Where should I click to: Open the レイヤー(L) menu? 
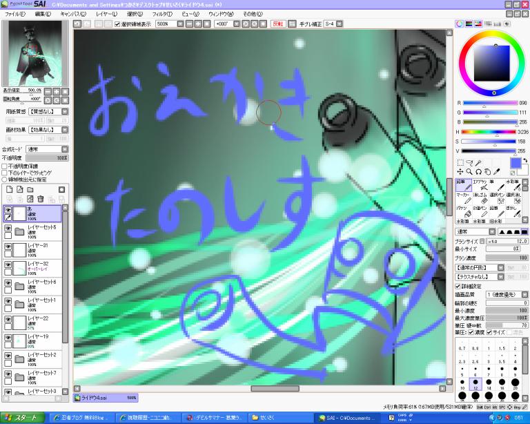pyautogui.click(x=106, y=14)
